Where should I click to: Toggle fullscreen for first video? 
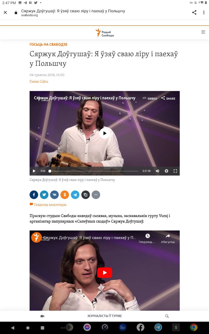click(175, 171)
